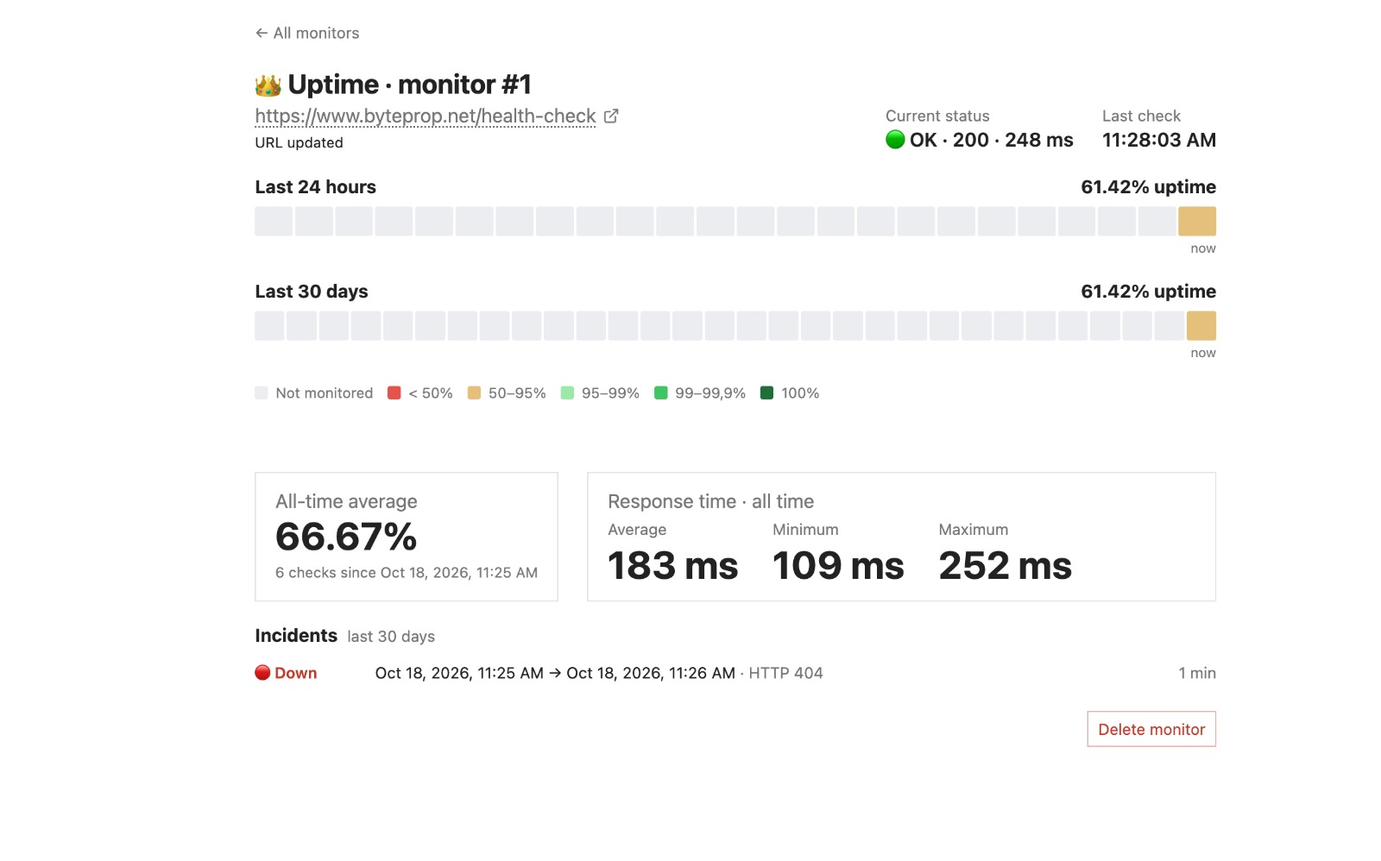This screenshot has width=1381, height=861.
Task: Click the 'HTTP 404' incident reason
Action: (x=785, y=673)
